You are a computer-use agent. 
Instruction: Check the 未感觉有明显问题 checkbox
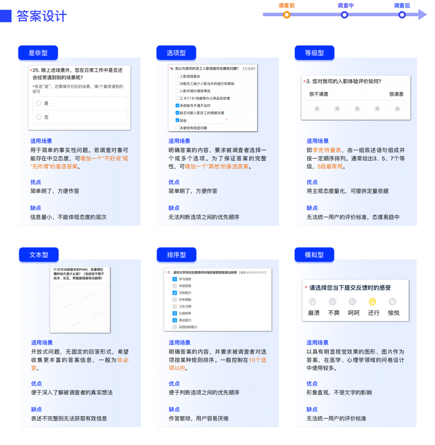point(177,128)
